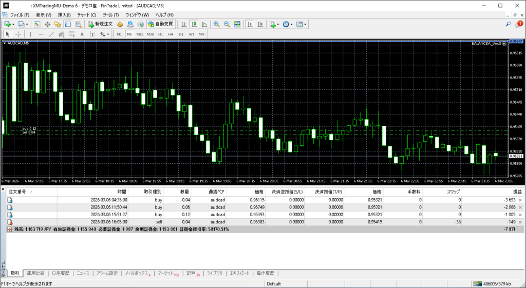
Task: Select the horizontal line drawing tool
Action: [x=41, y=34]
